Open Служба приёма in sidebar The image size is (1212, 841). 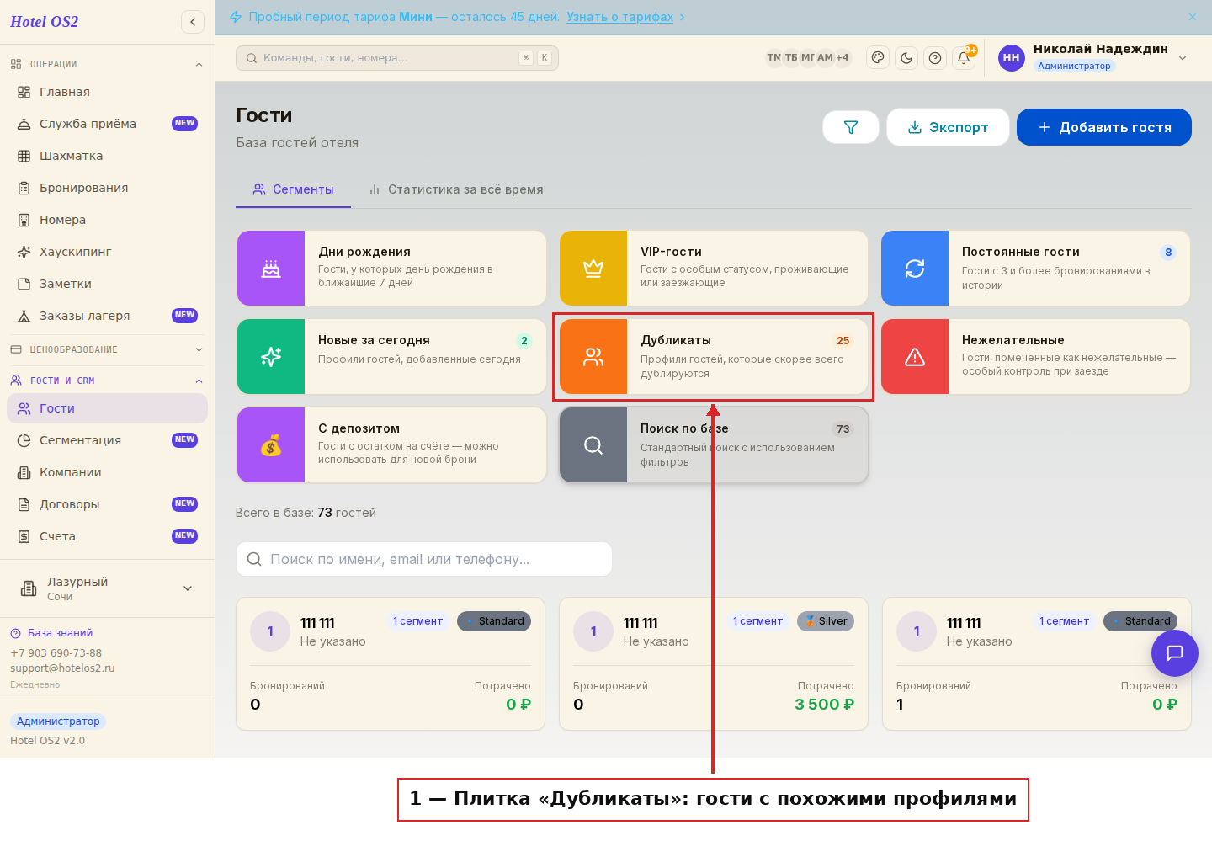[x=107, y=124]
